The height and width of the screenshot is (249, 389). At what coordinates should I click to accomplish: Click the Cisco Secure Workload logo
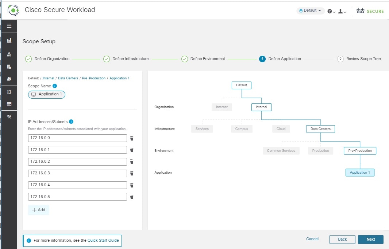[x=13, y=10]
